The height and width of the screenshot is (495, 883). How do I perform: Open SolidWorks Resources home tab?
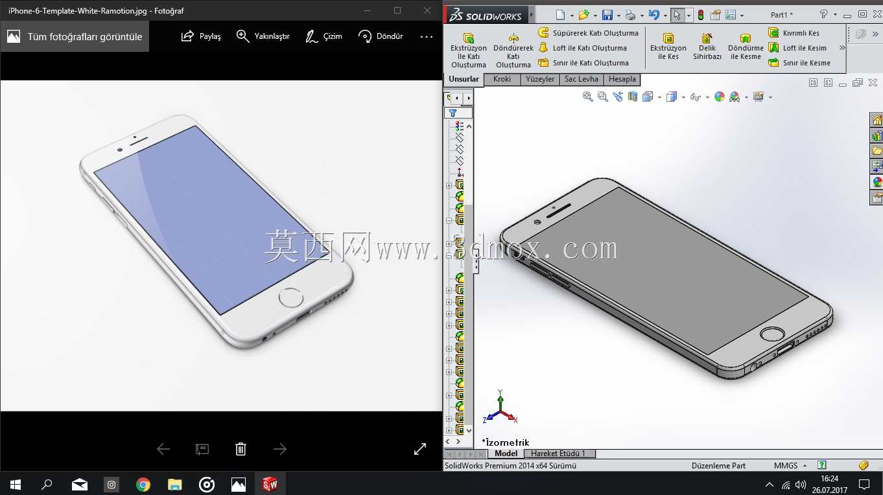(x=877, y=121)
